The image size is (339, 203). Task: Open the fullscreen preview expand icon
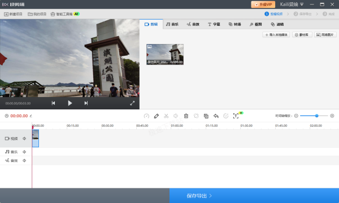132,103
